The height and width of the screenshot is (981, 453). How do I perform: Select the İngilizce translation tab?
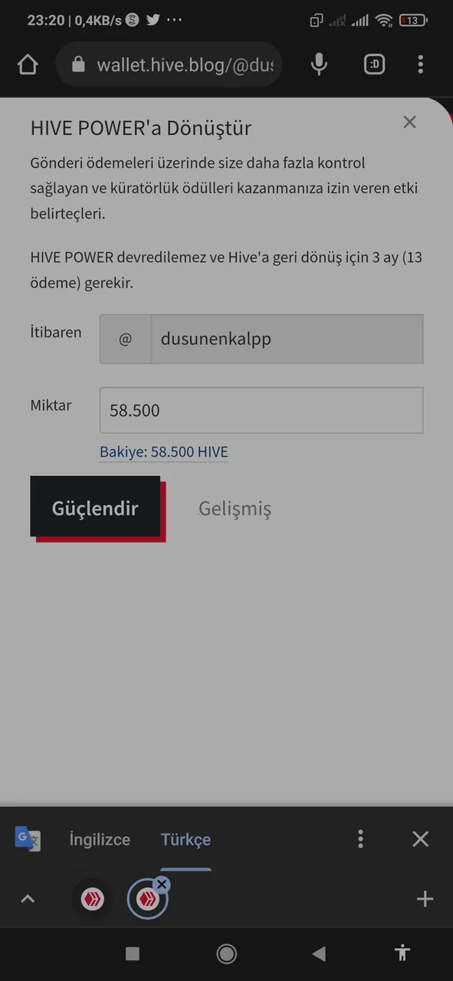[x=100, y=839]
